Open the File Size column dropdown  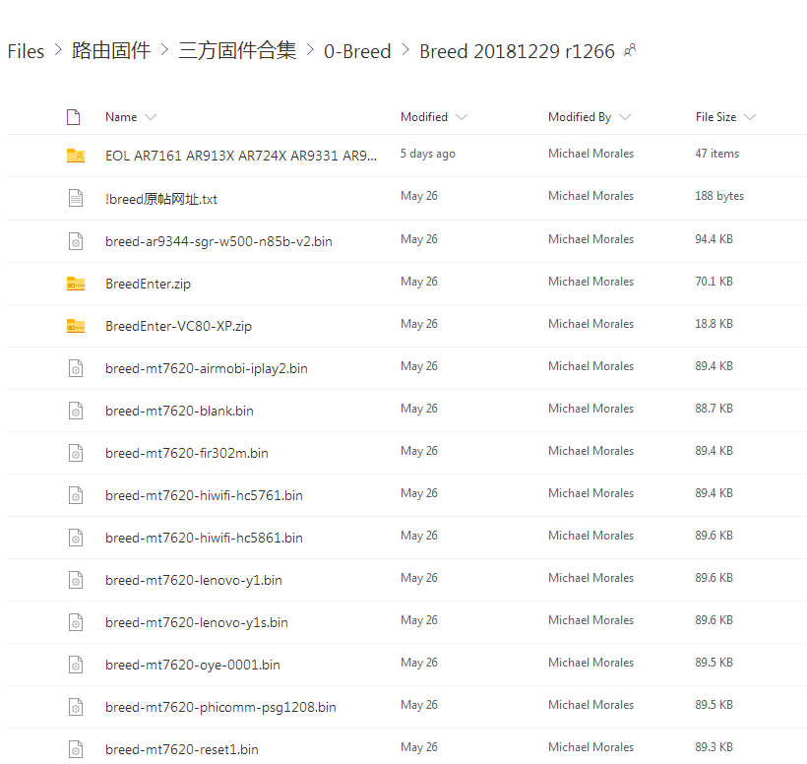pyautogui.click(x=750, y=117)
